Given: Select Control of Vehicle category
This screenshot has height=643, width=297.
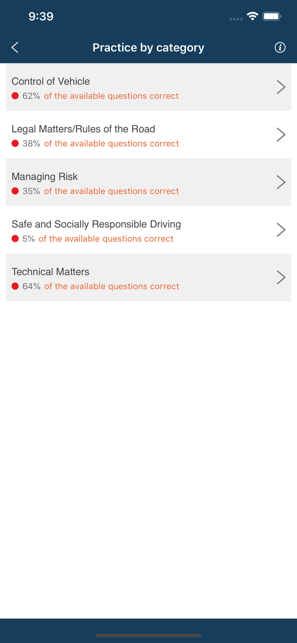Looking at the screenshot, I should coord(148,87).
